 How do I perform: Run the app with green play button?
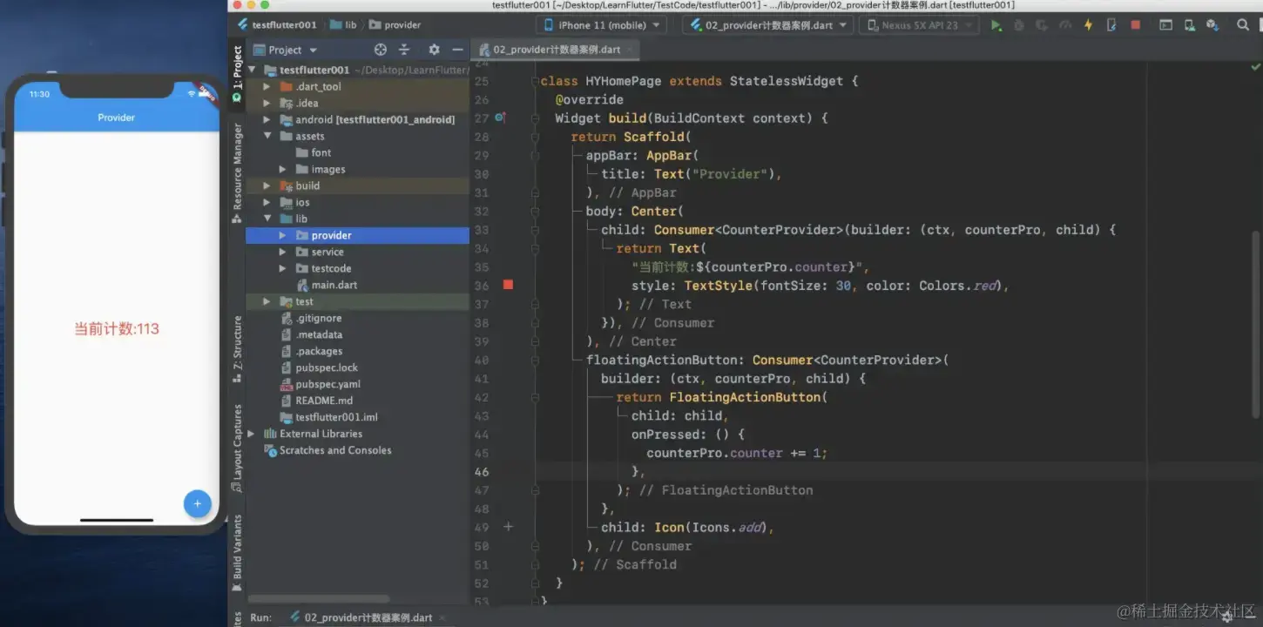click(996, 25)
